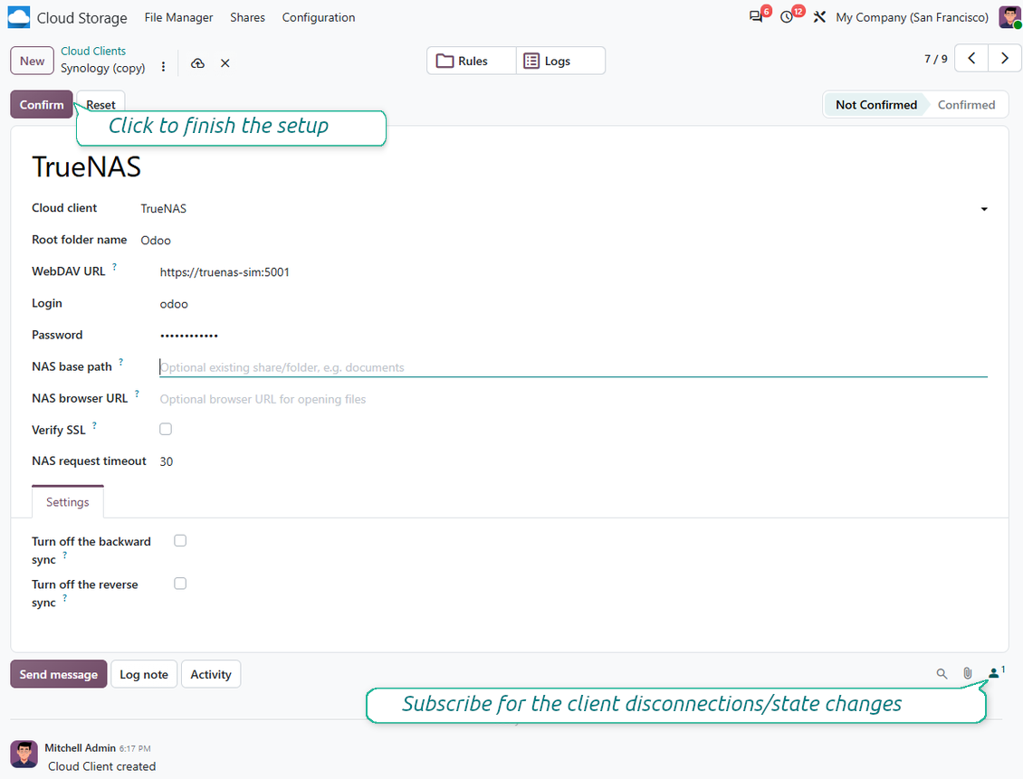Open the Cloud Storage app logo

tap(18, 17)
